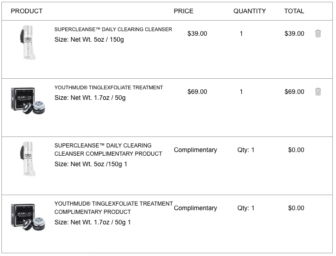Click the QUANTITY column header
The height and width of the screenshot is (256, 336).
pos(250,11)
